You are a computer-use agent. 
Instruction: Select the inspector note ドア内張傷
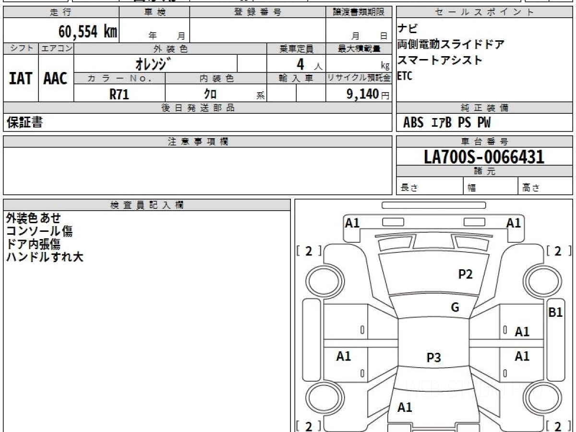coord(33,244)
